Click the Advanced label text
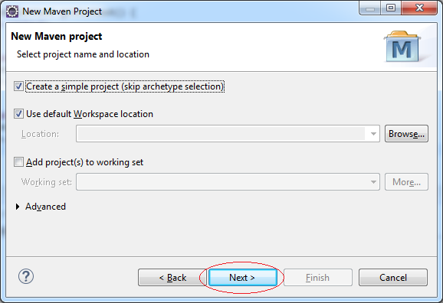The width and height of the screenshot is (443, 303). 45,207
